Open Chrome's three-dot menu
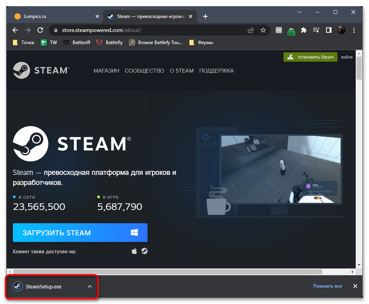 point(354,30)
